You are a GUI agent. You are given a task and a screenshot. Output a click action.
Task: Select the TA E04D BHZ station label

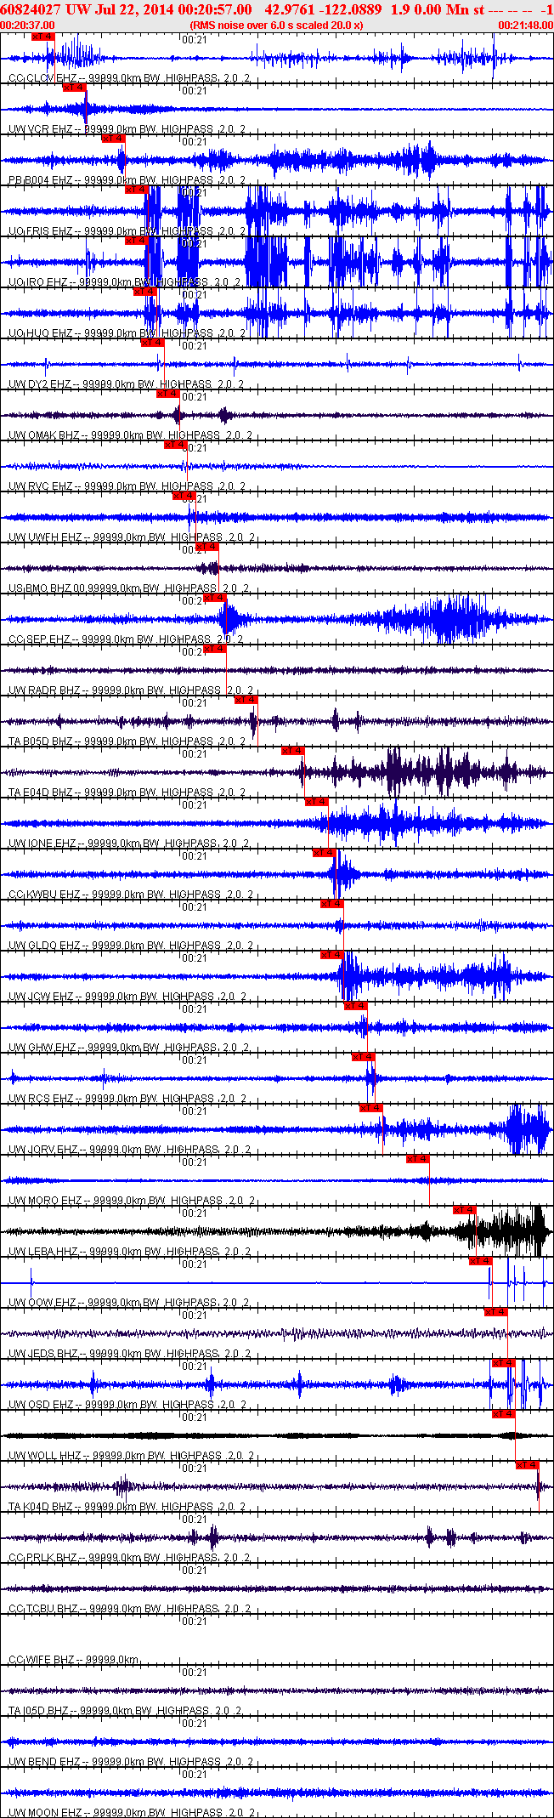point(127,793)
